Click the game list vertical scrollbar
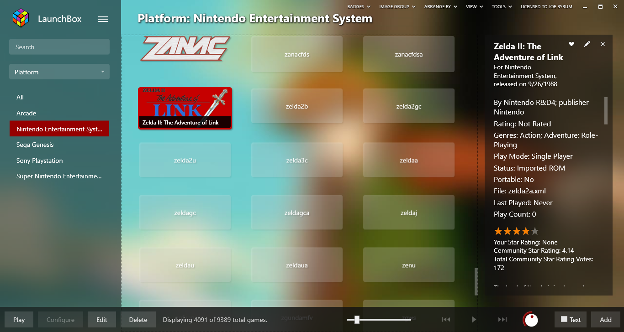The width and height of the screenshot is (624, 332). click(x=476, y=281)
